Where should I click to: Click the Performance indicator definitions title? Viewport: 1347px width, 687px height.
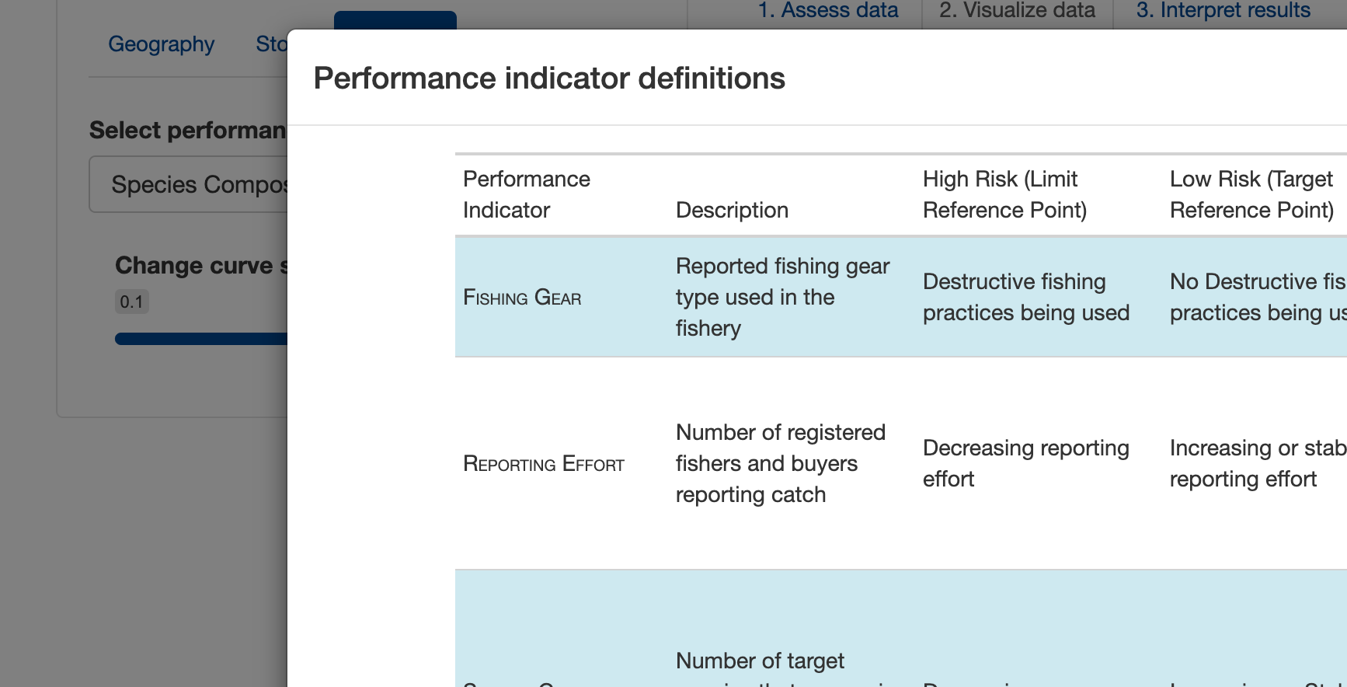[x=549, y=78]
